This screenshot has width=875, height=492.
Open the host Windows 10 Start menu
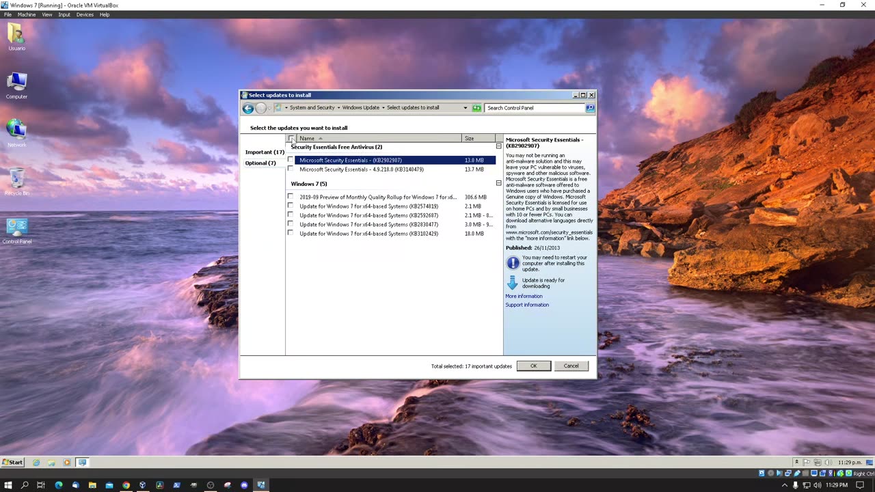[8, 485]
